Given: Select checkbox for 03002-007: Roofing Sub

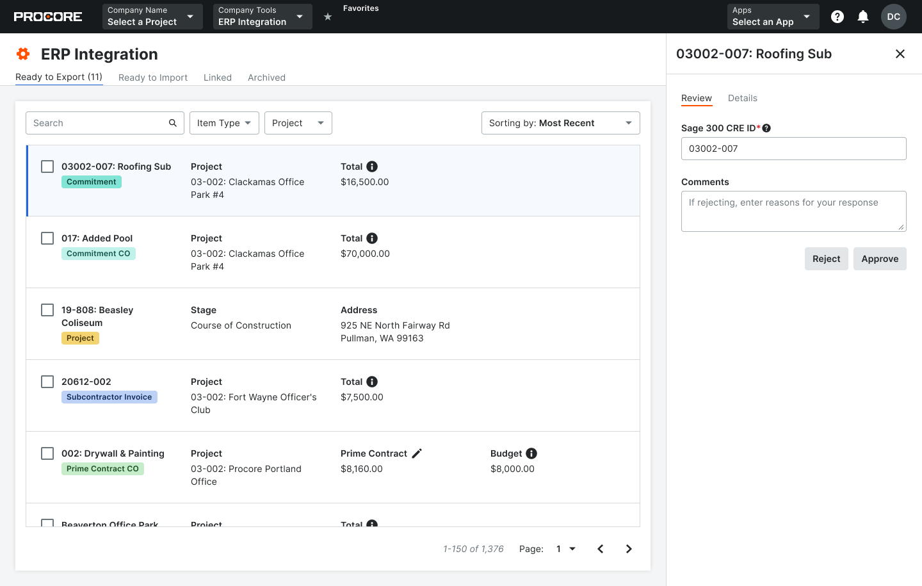Looking at the screenshot, I should click(47, 167).
